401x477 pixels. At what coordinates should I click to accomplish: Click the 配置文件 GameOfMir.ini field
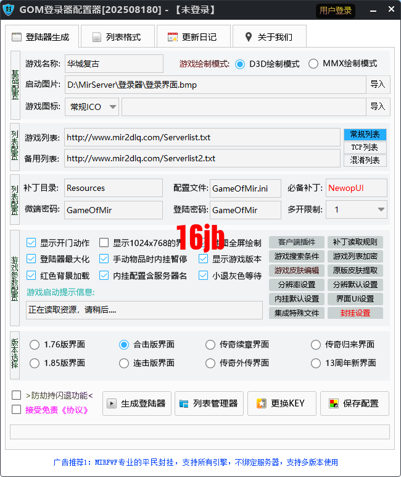(246, 188)
